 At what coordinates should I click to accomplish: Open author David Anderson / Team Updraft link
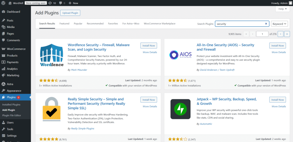point(217,70)
